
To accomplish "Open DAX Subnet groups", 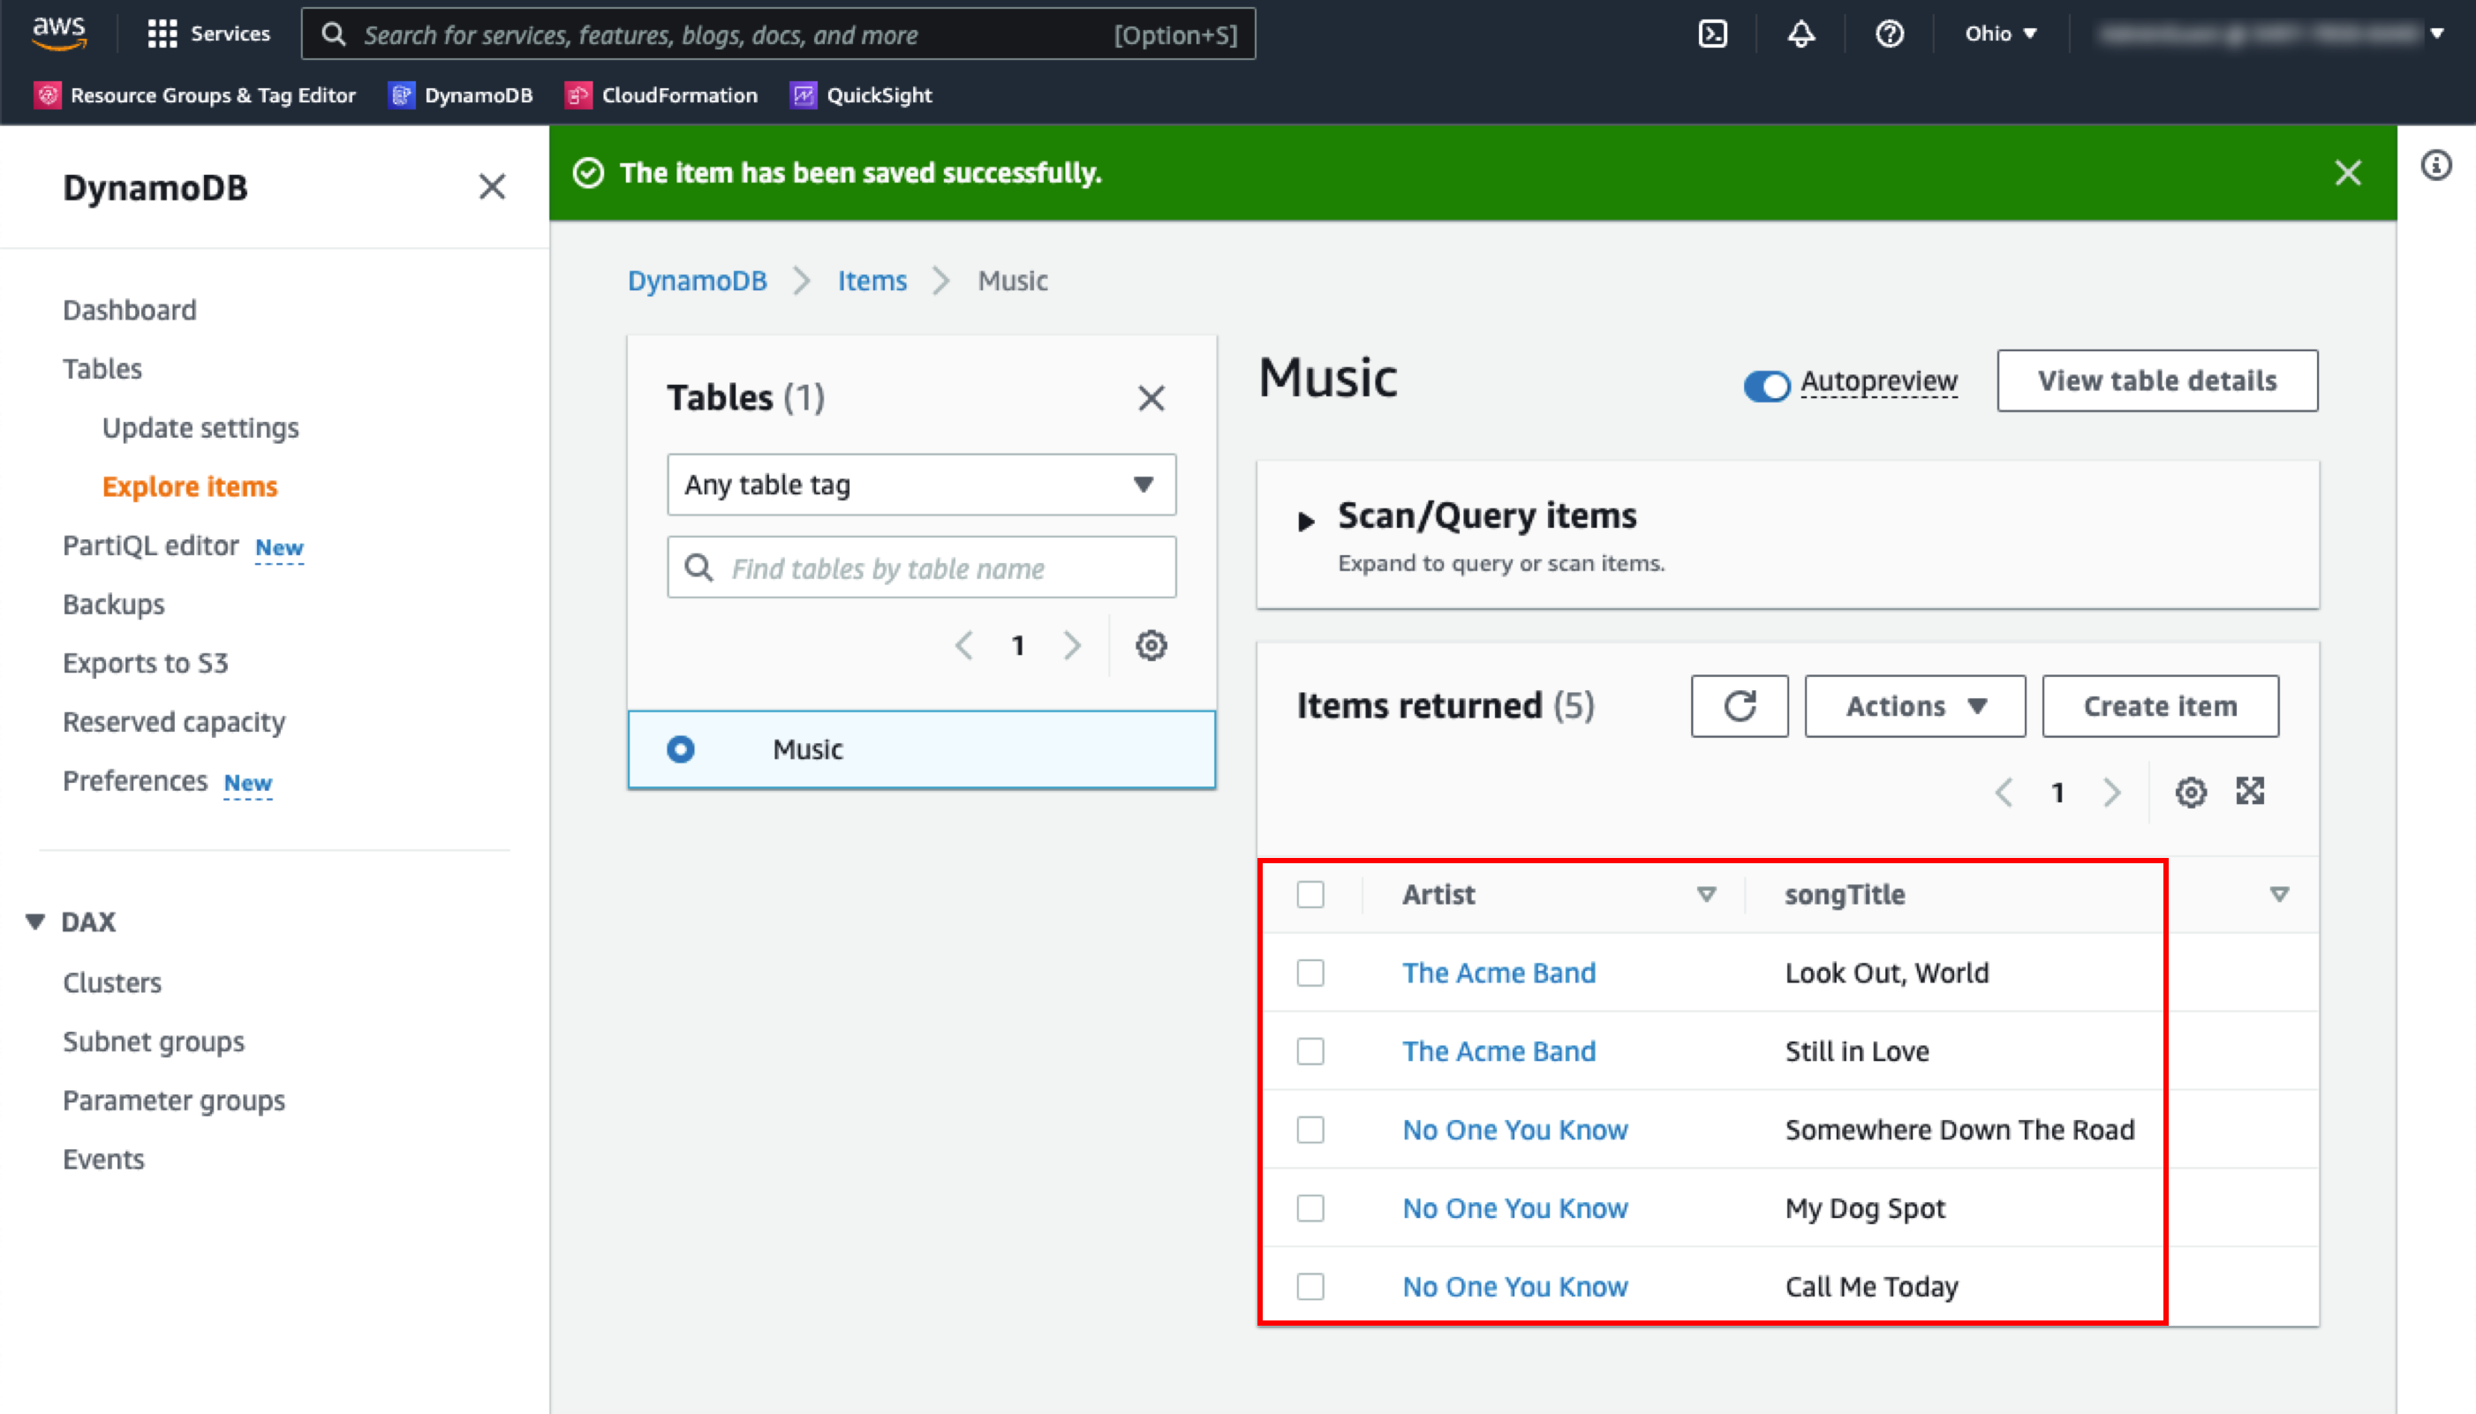I will tap(154, 1042).
